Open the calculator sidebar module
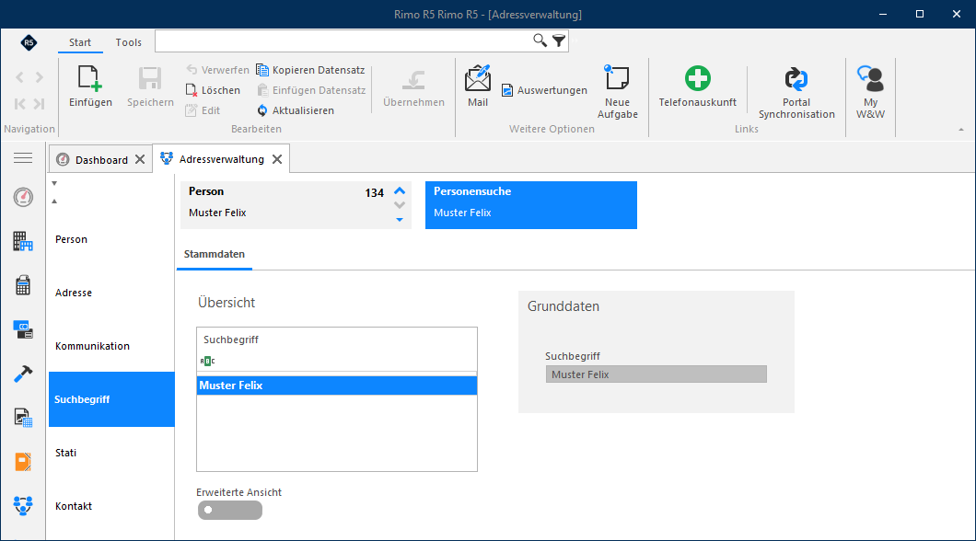Image resolution: width=976 pixels, height=541 pixels. point(23,285)
